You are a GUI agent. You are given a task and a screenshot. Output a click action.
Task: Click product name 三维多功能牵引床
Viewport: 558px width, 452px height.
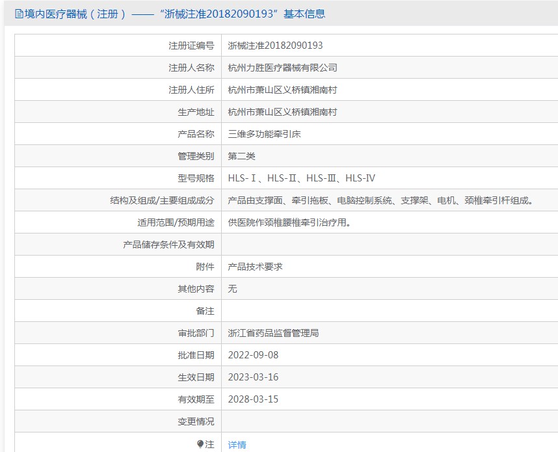264,134
